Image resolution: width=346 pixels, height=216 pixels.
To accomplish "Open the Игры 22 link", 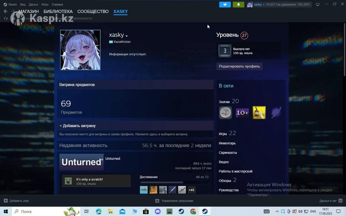I will (227, 133).
